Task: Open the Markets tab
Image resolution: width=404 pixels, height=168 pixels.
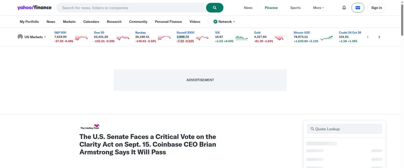Action: coord(69,22)
